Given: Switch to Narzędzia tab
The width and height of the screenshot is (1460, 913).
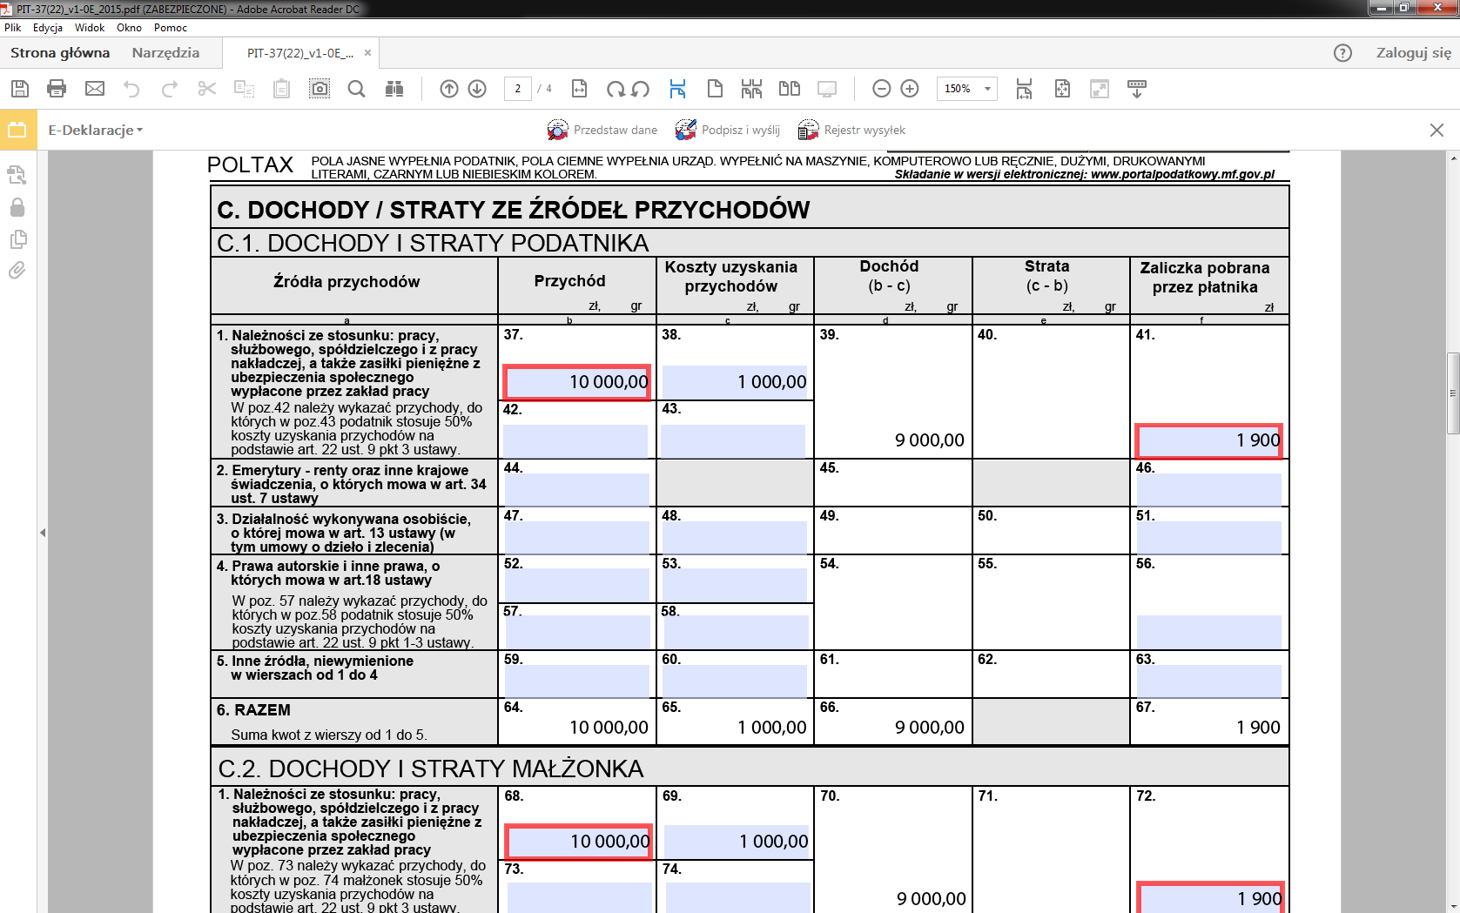Looking at the screenshot, I should tap(165, 53).
